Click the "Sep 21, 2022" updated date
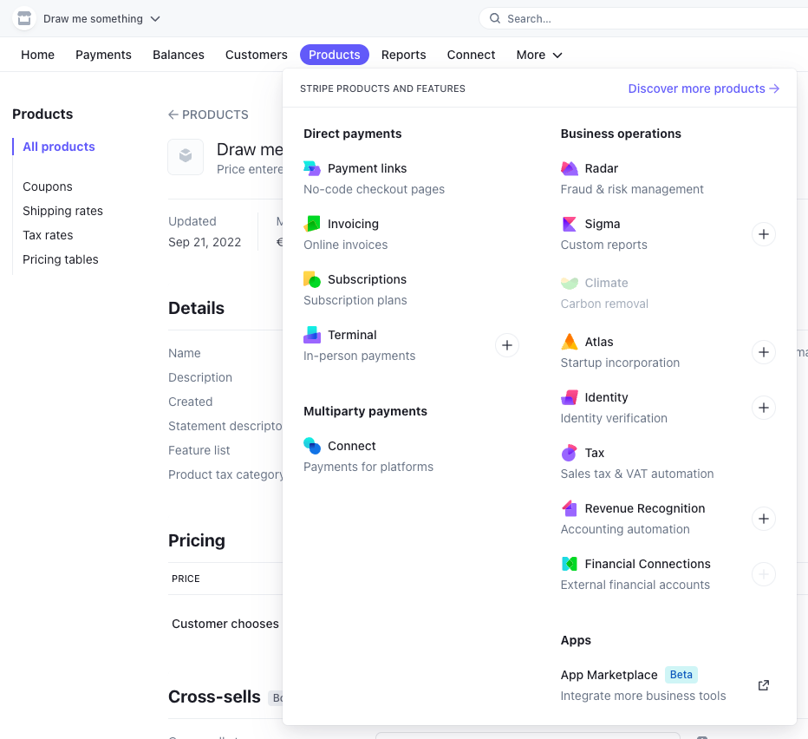 205,242
